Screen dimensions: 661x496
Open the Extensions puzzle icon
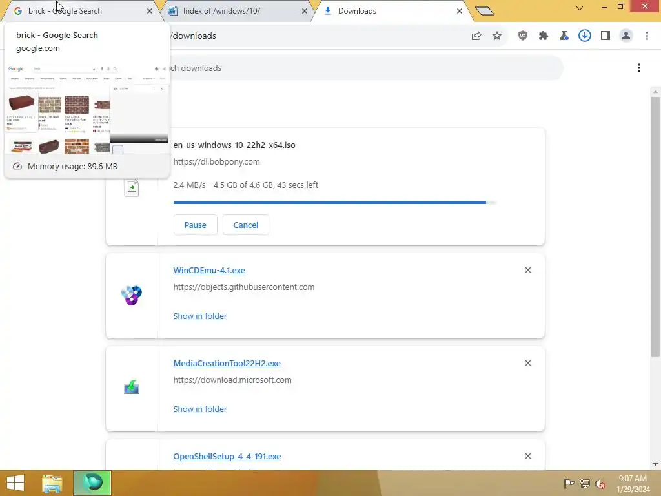tap(544, 36)
